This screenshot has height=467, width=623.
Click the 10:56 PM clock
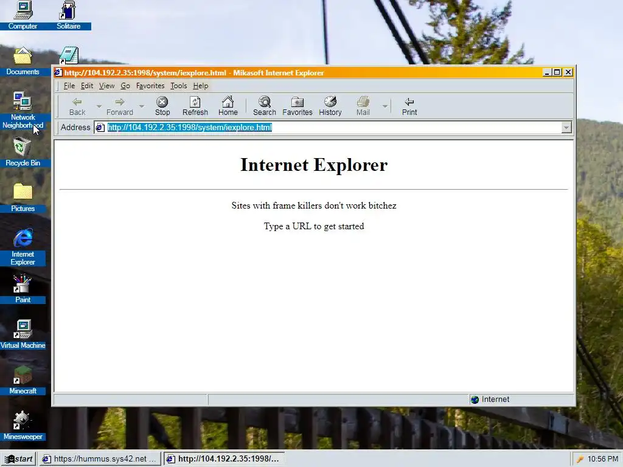(603, 459)
